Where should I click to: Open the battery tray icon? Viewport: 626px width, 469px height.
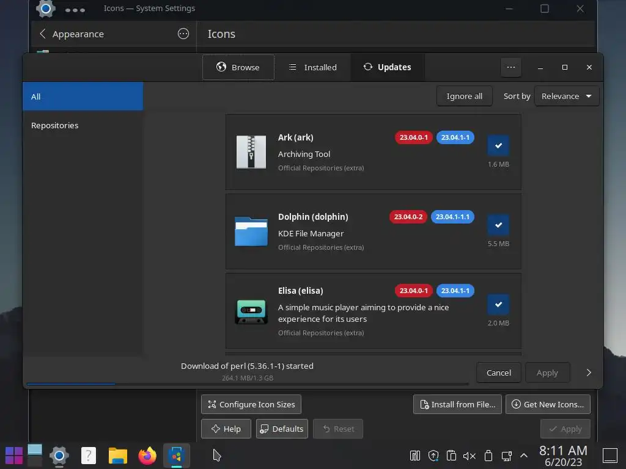488,456
